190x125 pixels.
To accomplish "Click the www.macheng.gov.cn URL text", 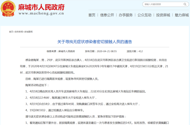I will point(41,13).
